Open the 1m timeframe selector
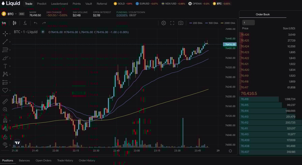The image size is (302, 165). pyautogui.click(x=4, y=23)
